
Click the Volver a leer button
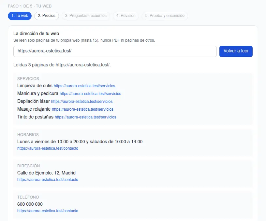click(236, 51)
